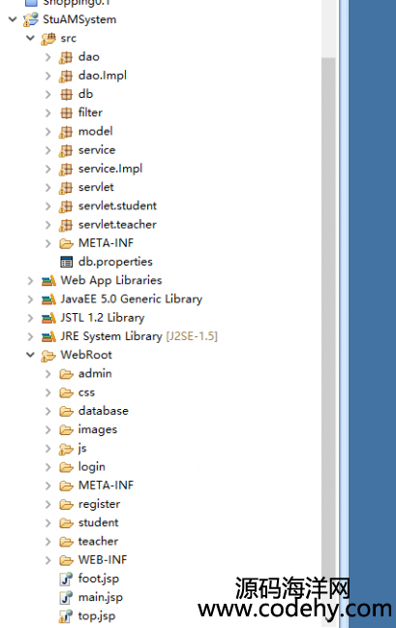
Task: Click the servlet.student package icon
Action: tap(66, 206)
